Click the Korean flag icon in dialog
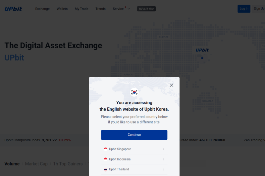The width and height of the screenshot is (265, 176). pyautogui.click(x=134, y=92)
